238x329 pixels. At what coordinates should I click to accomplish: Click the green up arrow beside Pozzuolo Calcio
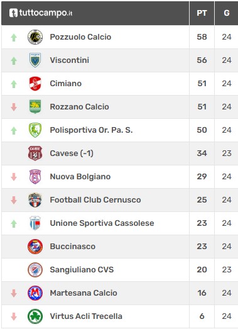coord(14,38)
